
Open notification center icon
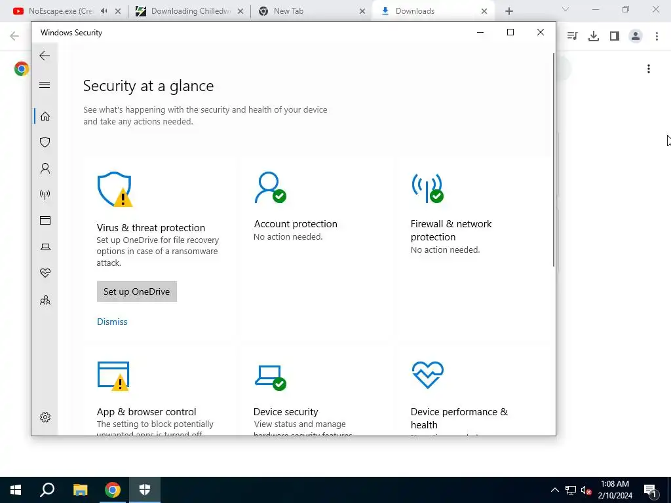(651, 490)
